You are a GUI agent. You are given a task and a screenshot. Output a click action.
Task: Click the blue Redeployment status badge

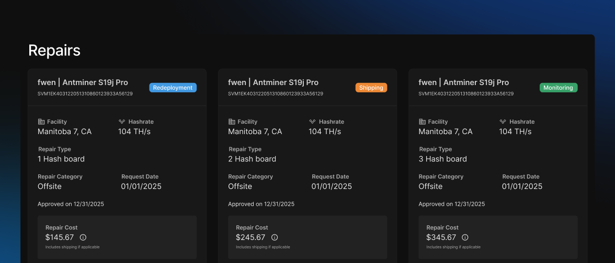tap(173, 88)
